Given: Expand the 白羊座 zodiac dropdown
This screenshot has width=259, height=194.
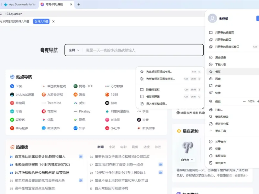Looking at the screenshot, I should [x=187, y=160].
